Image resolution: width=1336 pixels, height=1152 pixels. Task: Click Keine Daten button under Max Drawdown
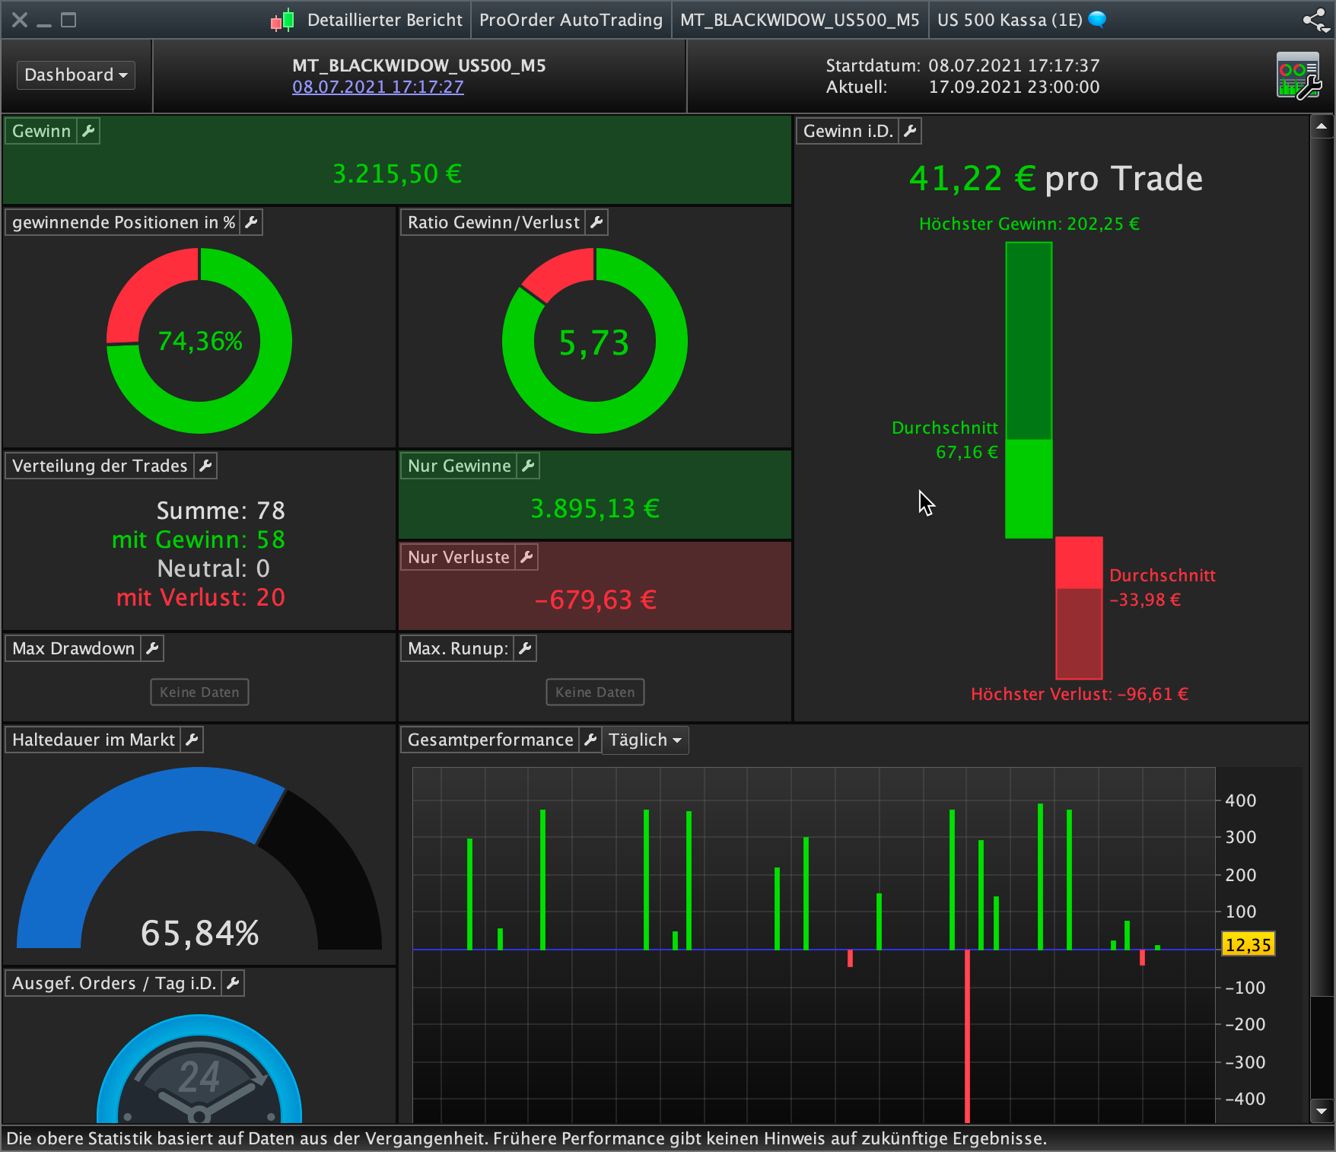[x=199, y=692]
